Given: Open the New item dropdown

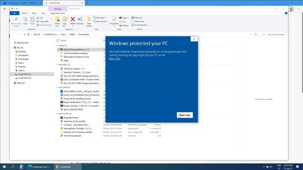Looking at the screenshot, I should click(100, 18).
